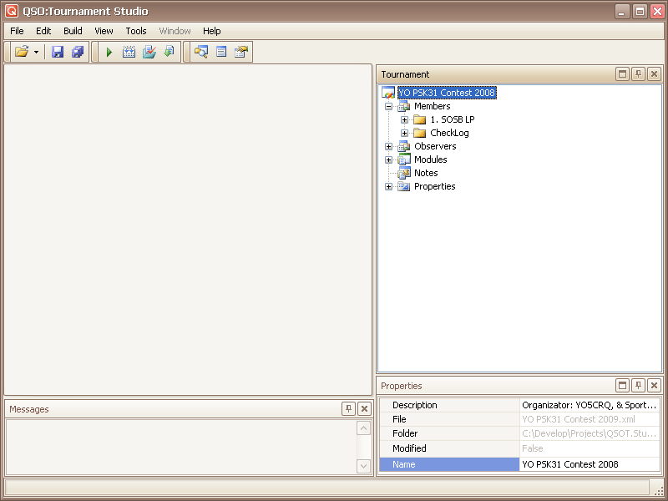Toggle auto-hide pin on Properties panel
This screenshot has height=501, width=668.
tap(638, 386)
